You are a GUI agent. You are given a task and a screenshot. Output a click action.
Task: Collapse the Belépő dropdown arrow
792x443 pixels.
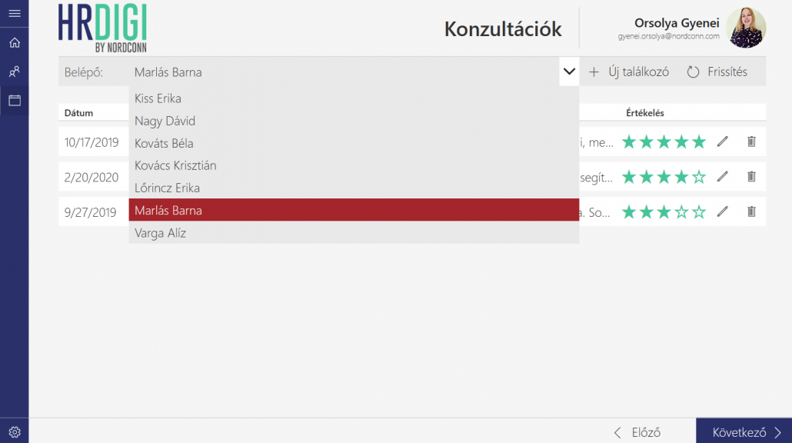569,72
